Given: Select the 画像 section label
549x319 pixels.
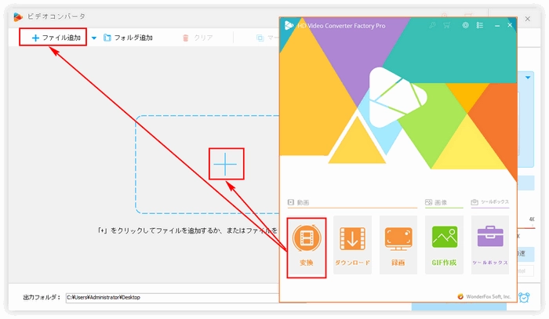Looking at the screenshot, I should coord(436,202).
